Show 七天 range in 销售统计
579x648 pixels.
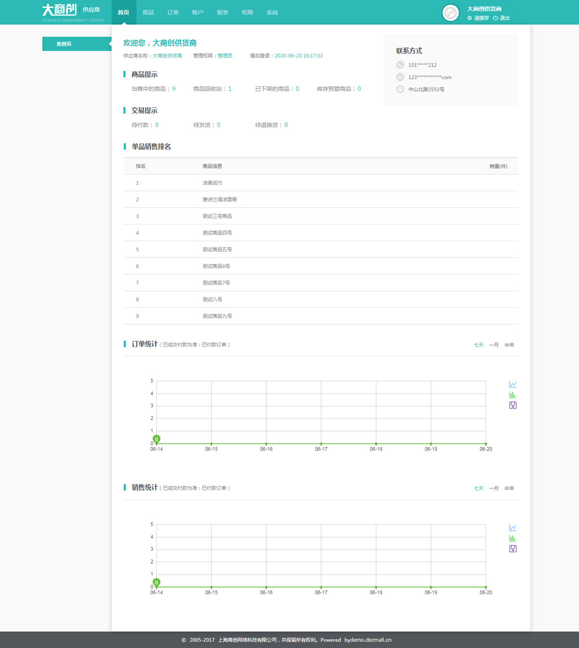478,488
